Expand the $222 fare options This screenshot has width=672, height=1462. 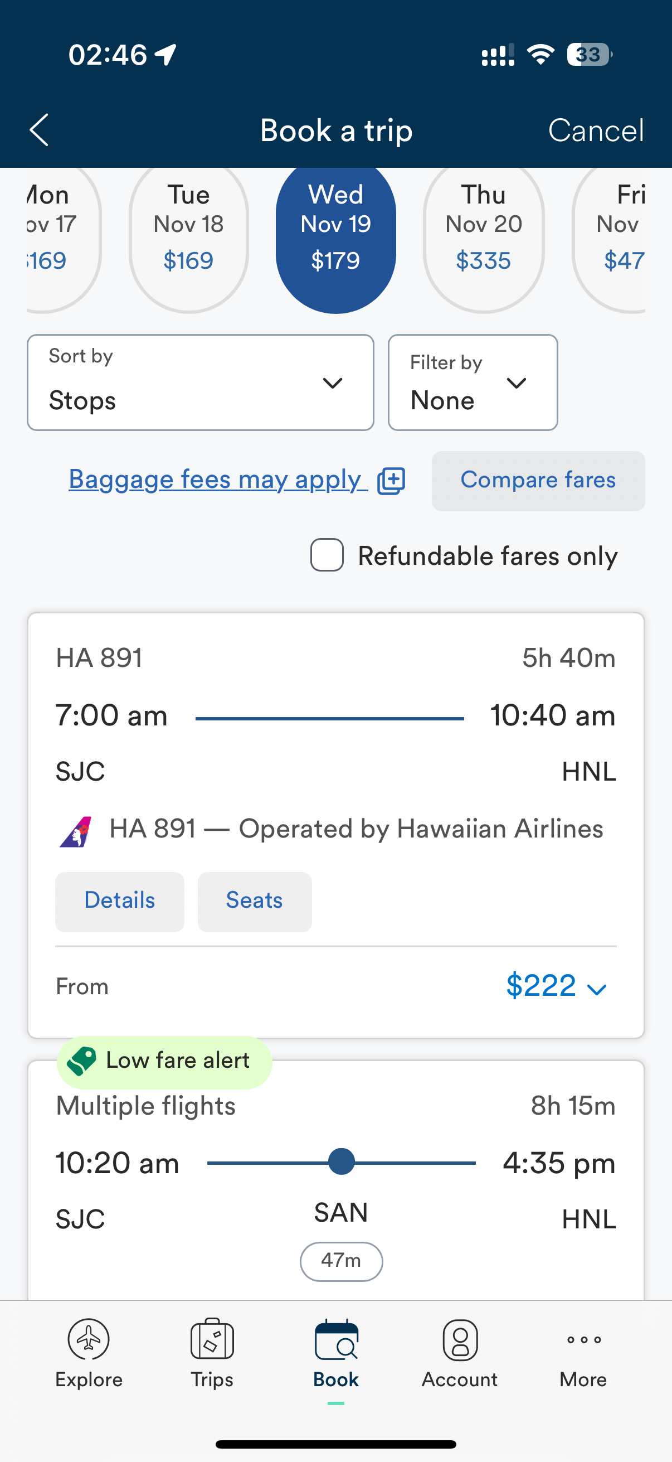pos(556,986)
